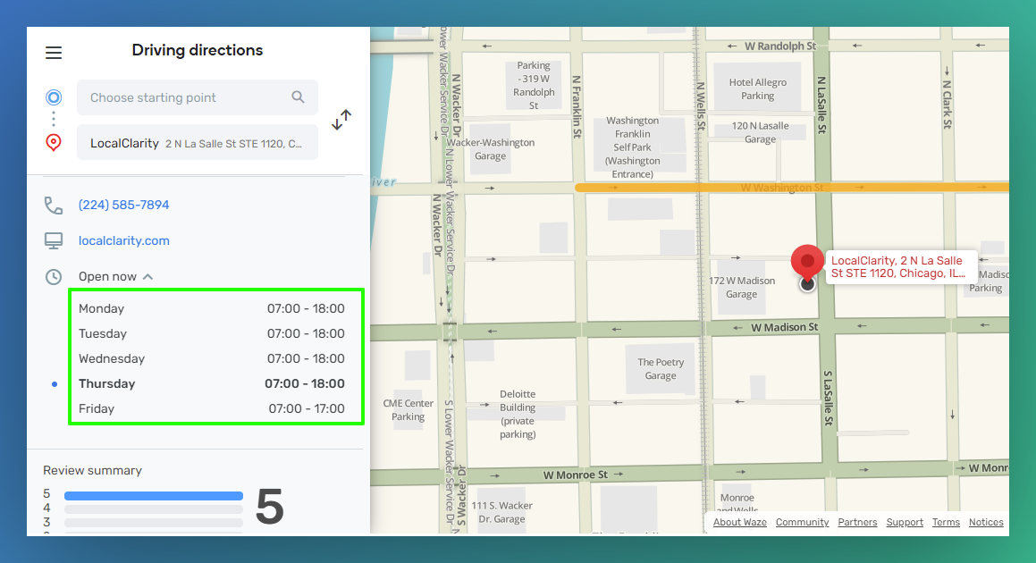Open the Community link
Image resolution: width=1036 pixels, height=563 pixels.
(x=802, y=522)
